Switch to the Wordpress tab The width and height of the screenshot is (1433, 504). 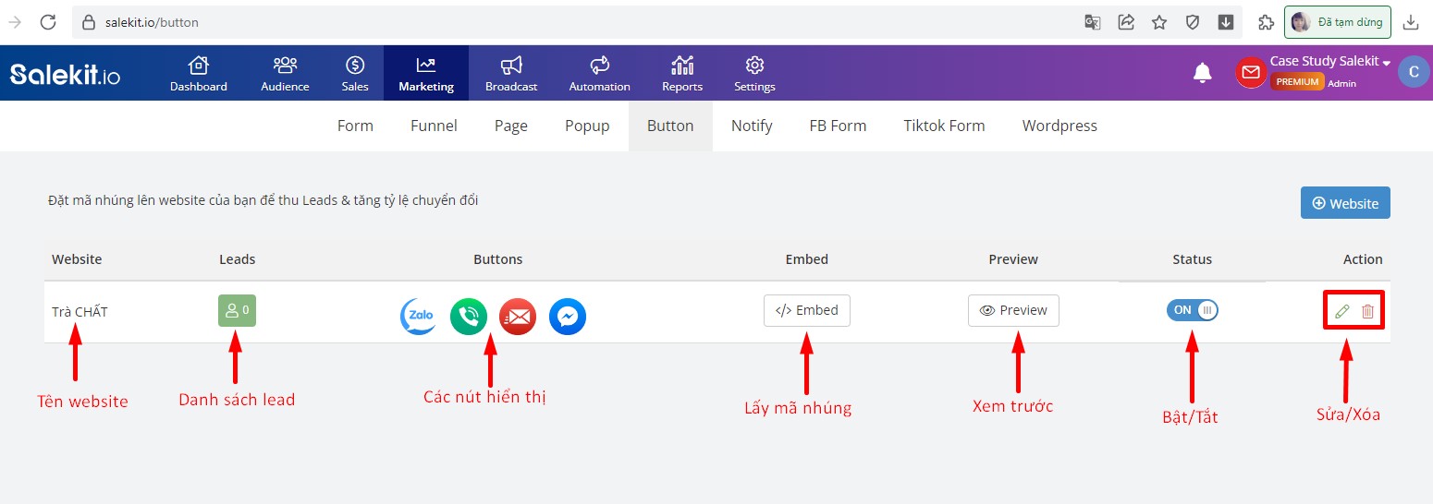pyautogui.click(x=1059, y=126)
